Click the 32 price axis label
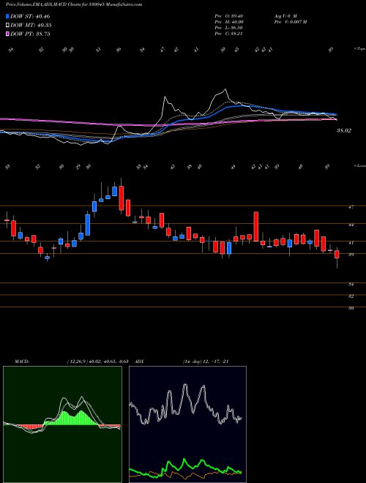 point(351,296)
